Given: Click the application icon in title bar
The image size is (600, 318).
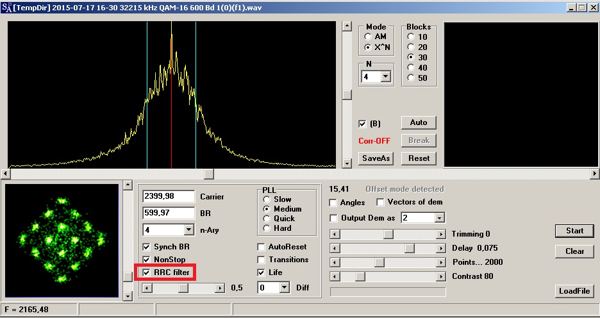Looking at the screenshot, I should pyautogui.click(x=6, y=7).
